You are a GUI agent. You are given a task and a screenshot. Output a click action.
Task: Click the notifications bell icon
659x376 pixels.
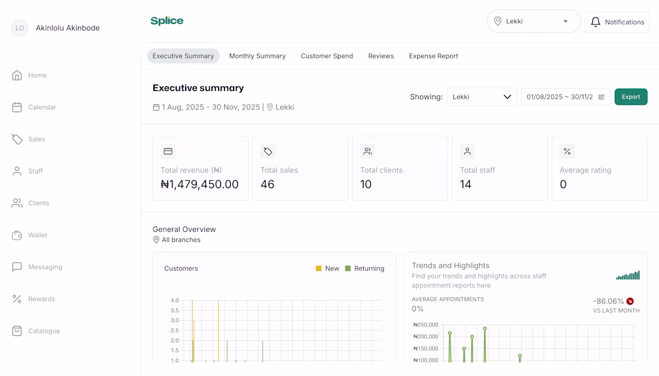coord(595,22)
